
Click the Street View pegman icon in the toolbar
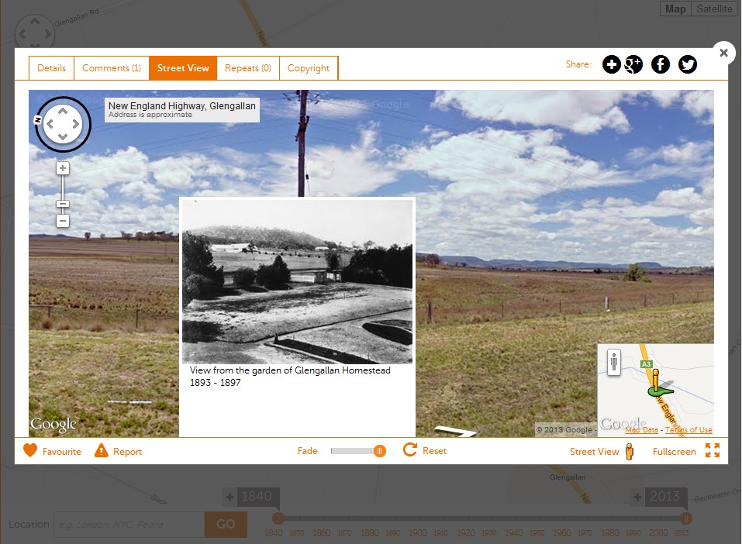[x=629, y=450]
